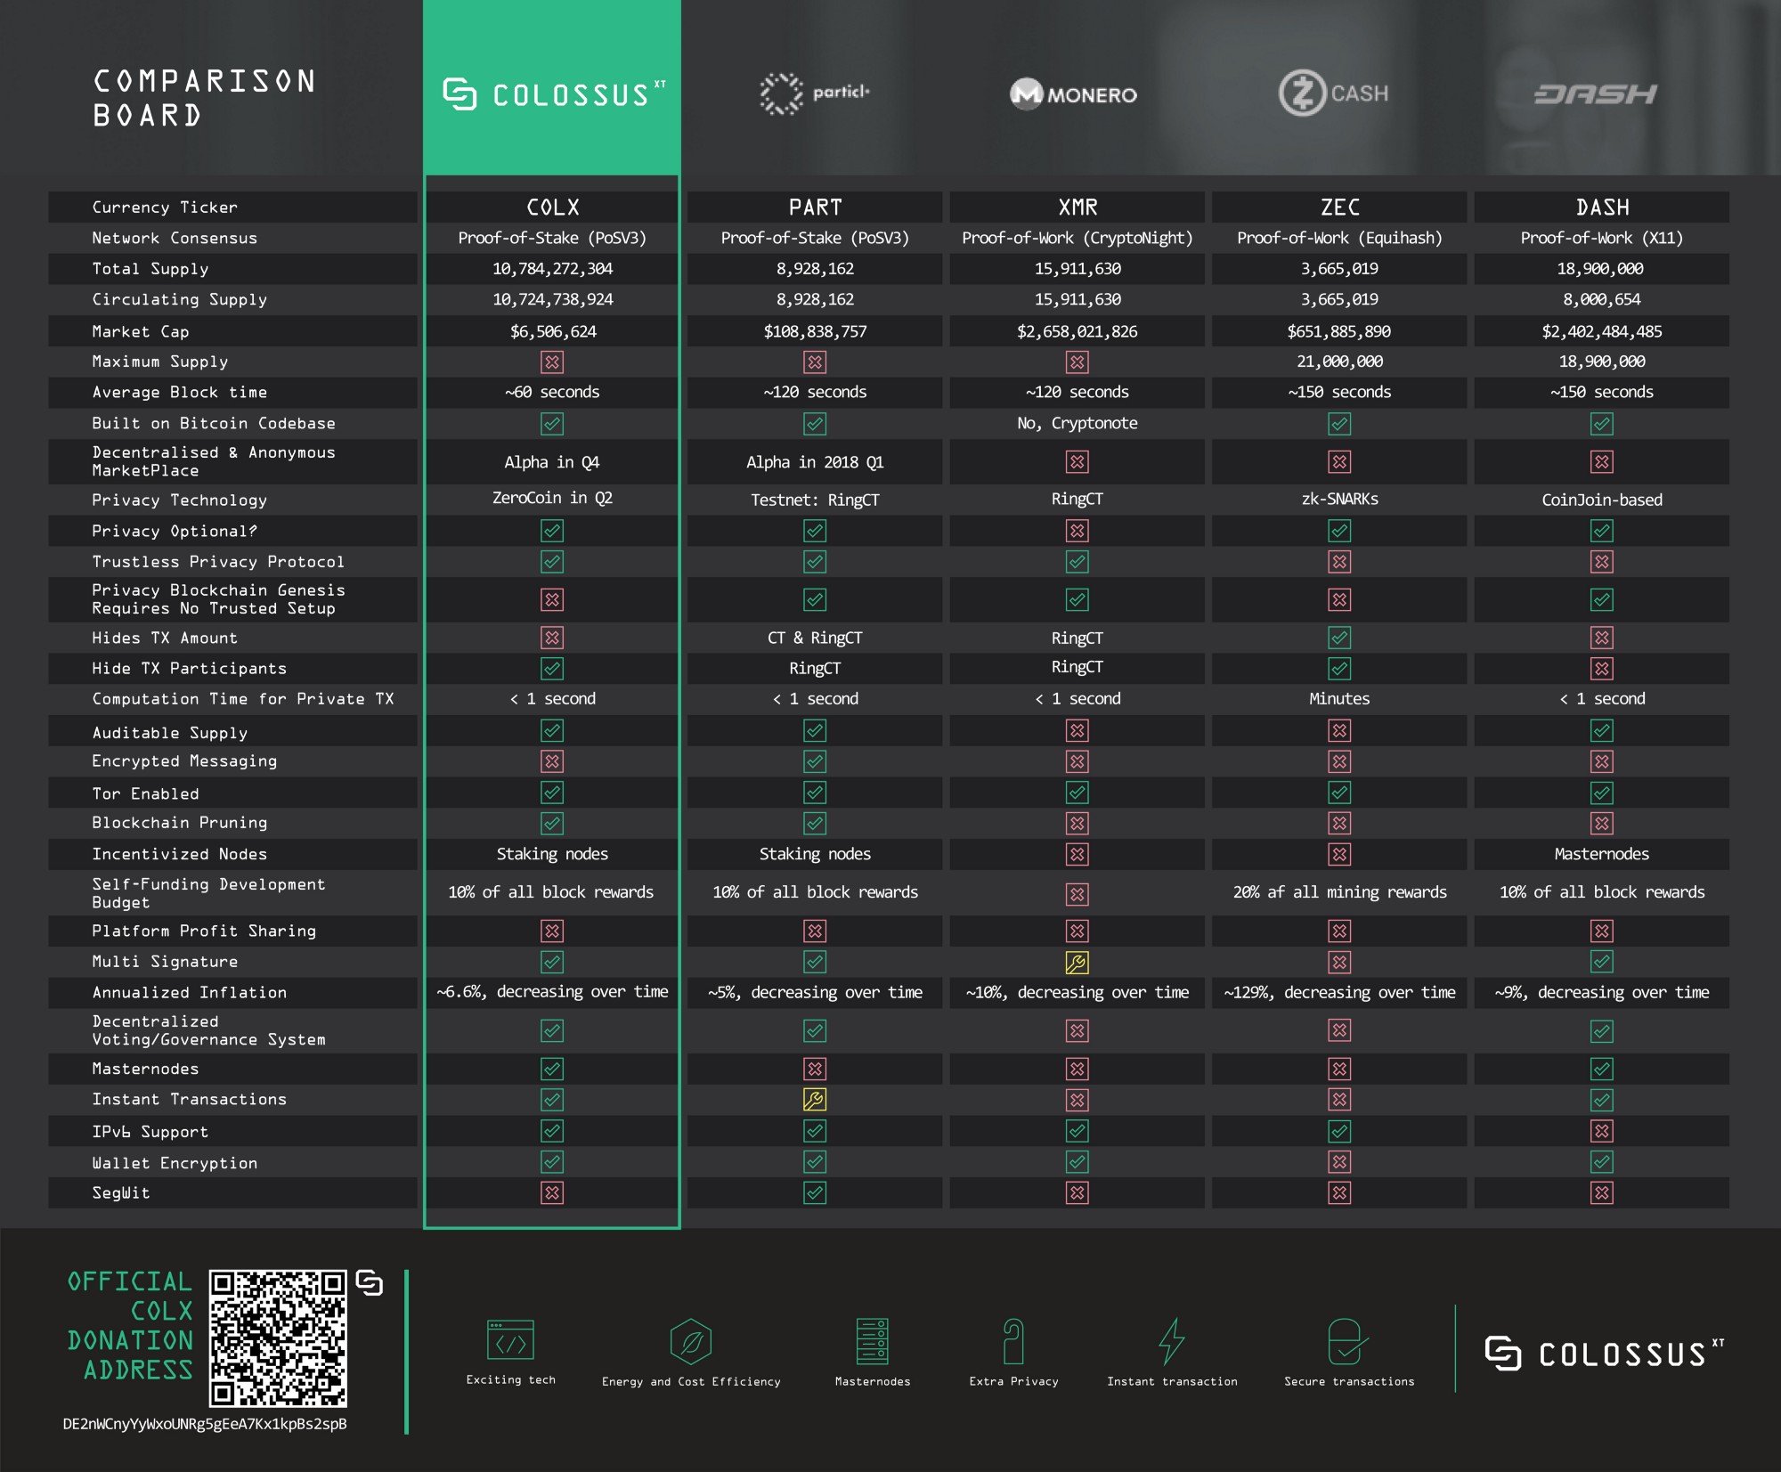The height and width of the screenshot is (1472, 1781).
Task: Click 'CoinJoin-based' cell
Action: (1601, 500)
